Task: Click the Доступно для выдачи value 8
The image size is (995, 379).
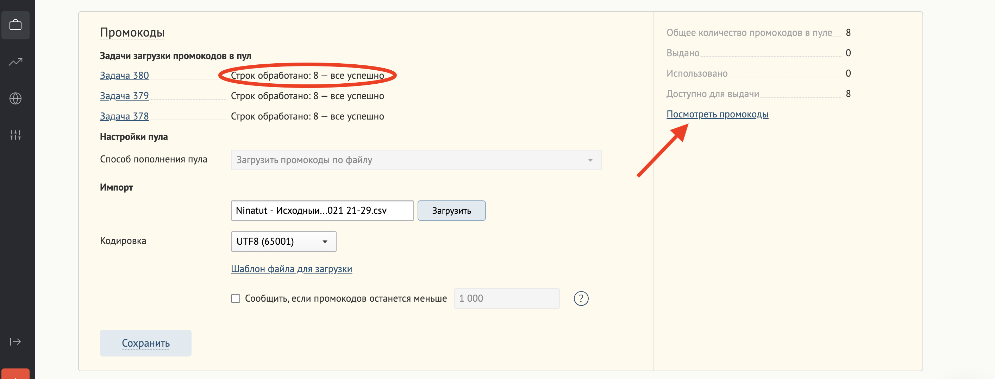Action: coord(848,94)
